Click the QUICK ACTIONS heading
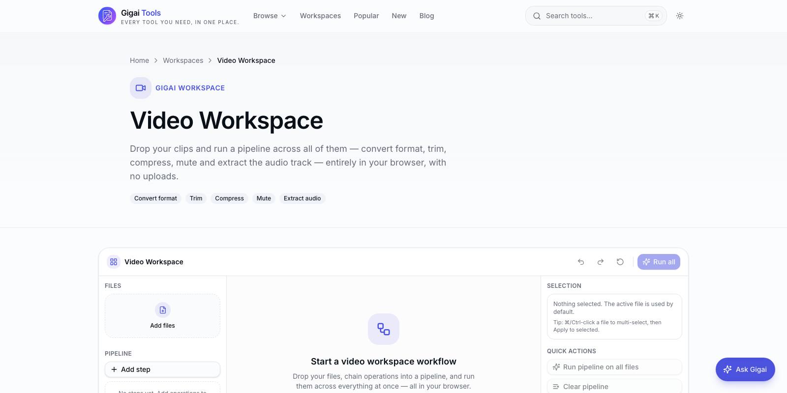Viewport: 787px width, 393px height. click(572, 351)
